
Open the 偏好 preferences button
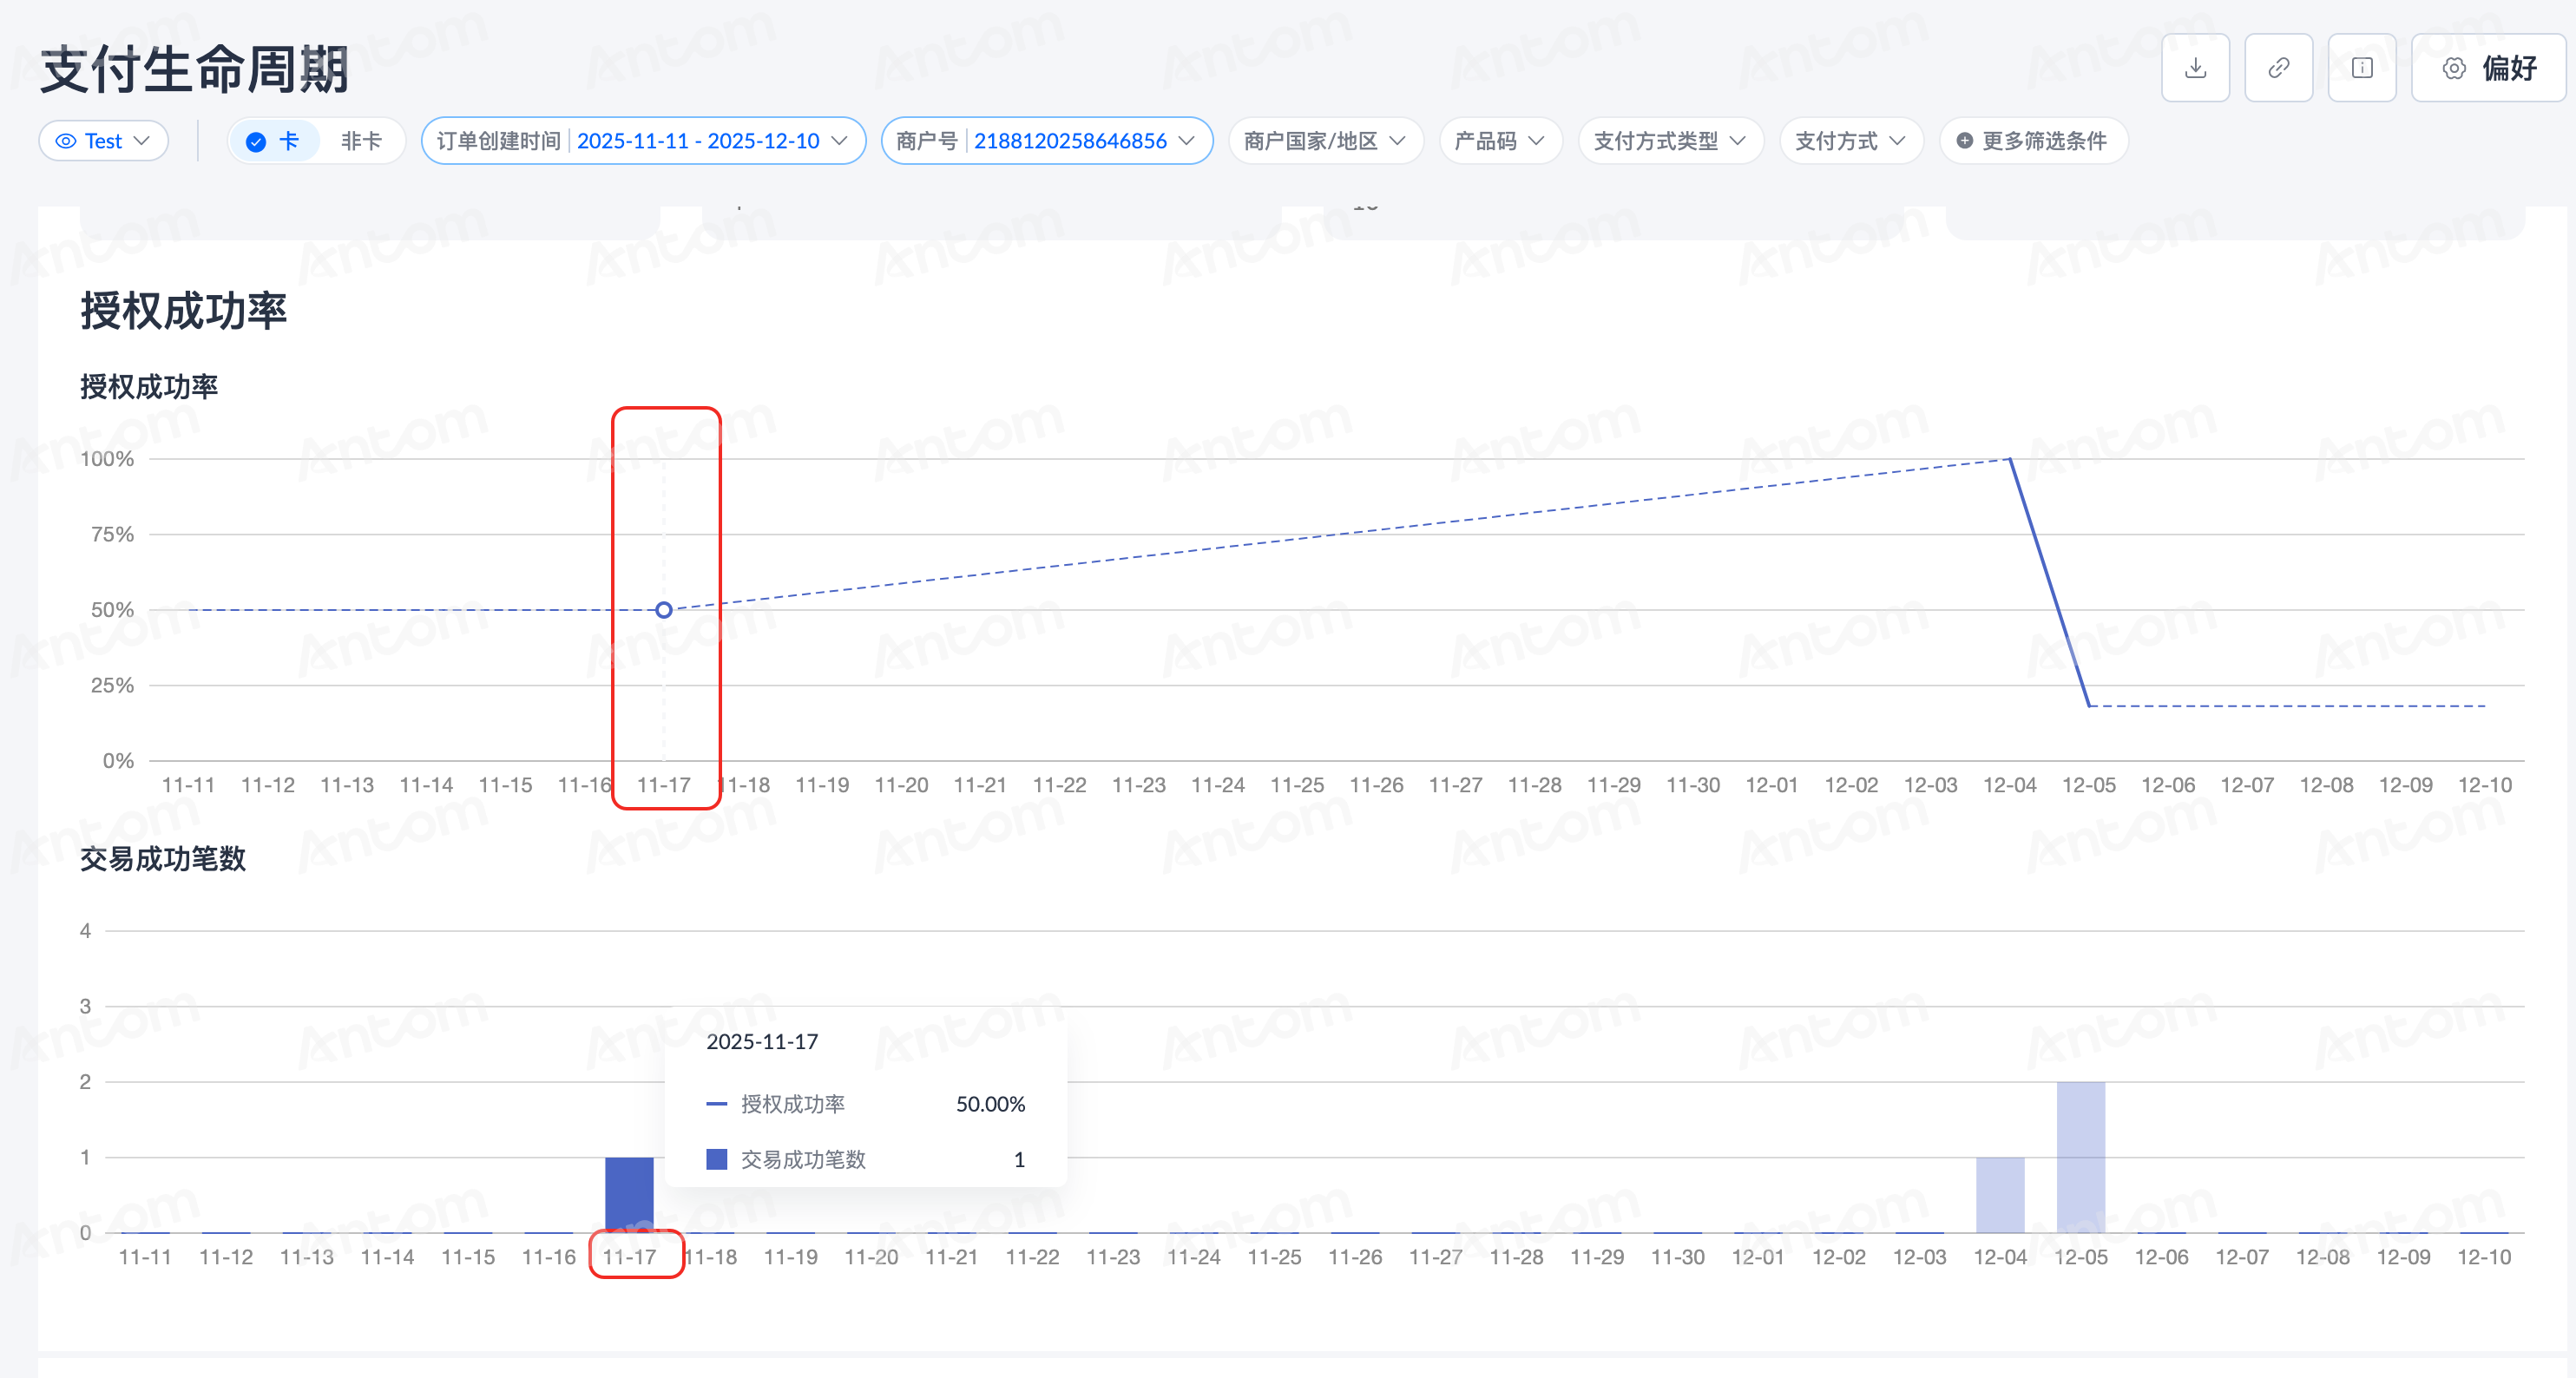pyautogui.click(x=2488, y=68)
